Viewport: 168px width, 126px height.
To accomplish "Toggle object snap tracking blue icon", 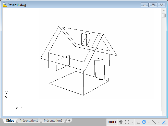I will [164, 122].
